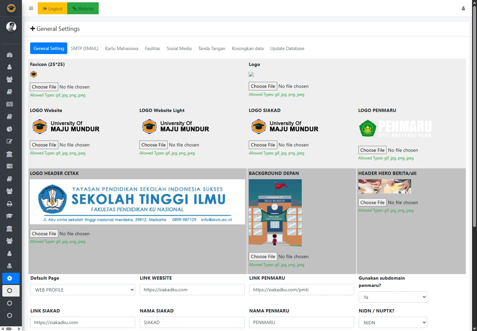Open the Kartu Mahasiswa tab
477x331 pixels.
point(122,48)
